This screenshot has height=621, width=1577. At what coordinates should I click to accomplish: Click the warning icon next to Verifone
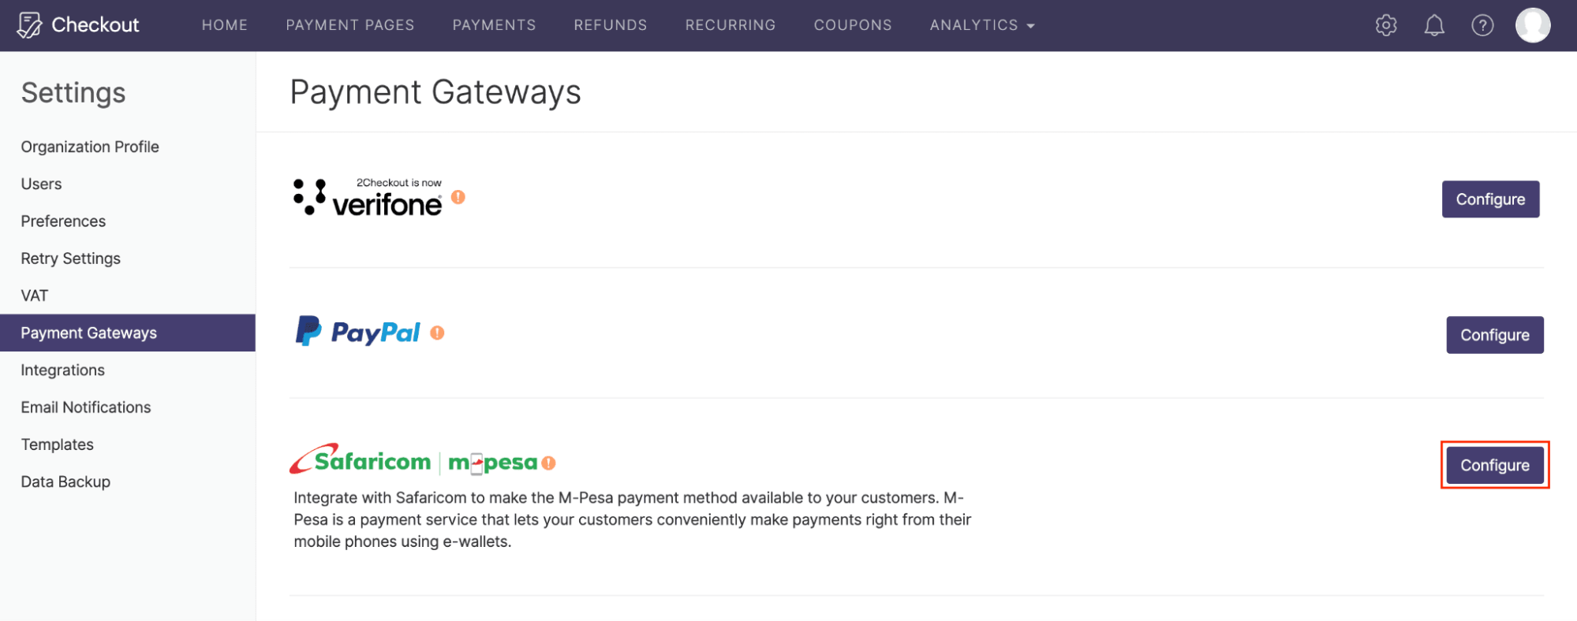pyautogui.click(x=458, y=197)
